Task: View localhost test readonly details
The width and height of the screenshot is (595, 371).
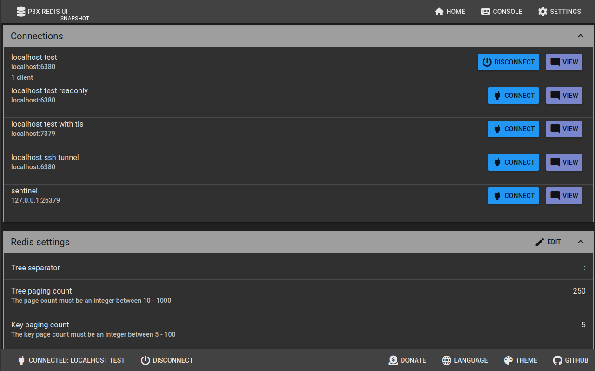Action: pyautogui.click(x=564, y=96)
